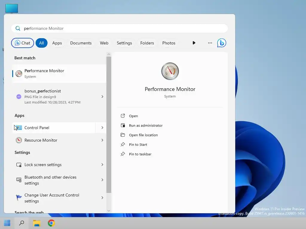The width and height of the screenshot is (306, 229).
Task: Open the Performance Monitor best match result
Action: (59, 74)
